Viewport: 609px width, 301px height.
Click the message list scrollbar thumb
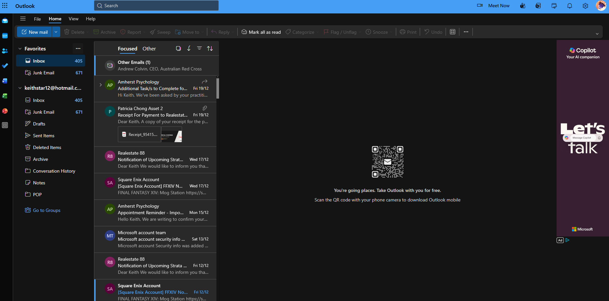[x=218, y=88]
